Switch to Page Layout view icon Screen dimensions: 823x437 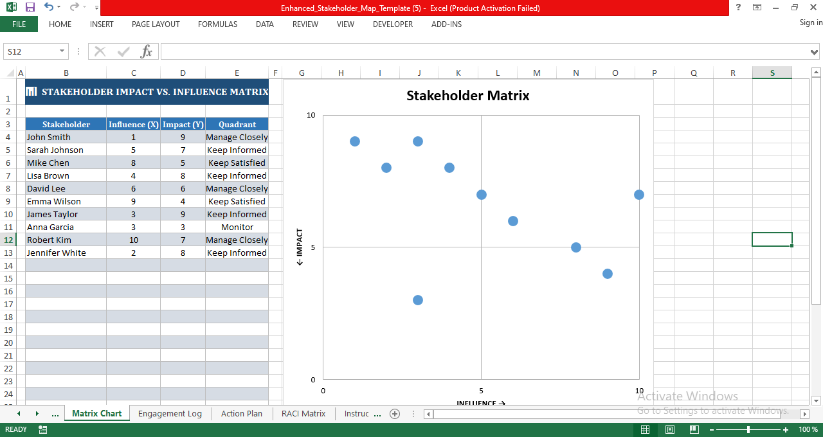(x=669, y=429)
